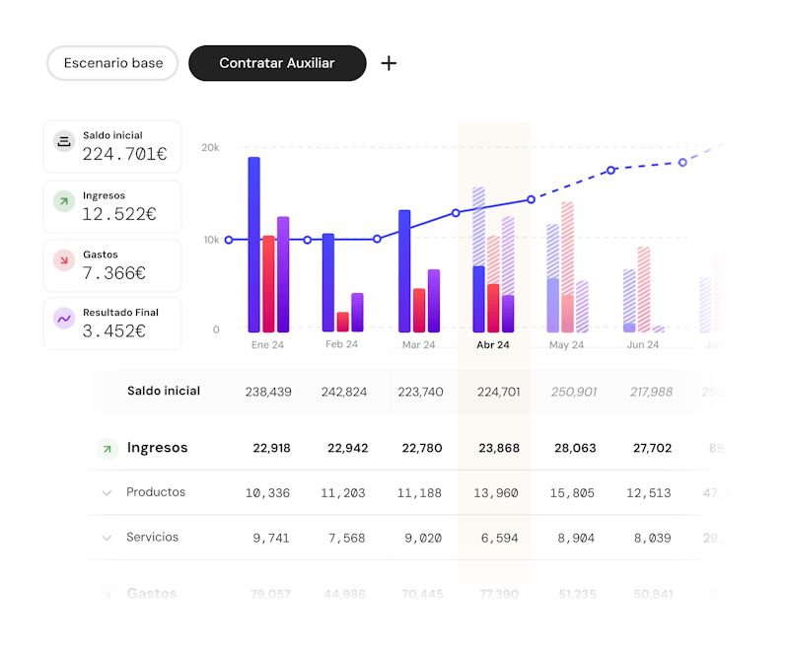The image size is (789, 661).
Task: Click the green Ingresos arrow icon card
Action: [x=64, y=202]
